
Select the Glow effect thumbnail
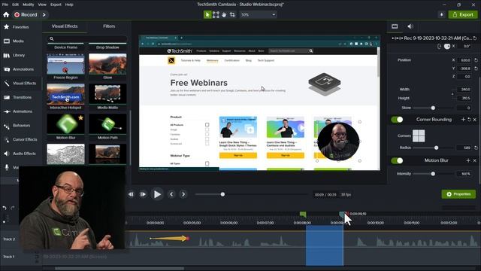coord(107,64)
